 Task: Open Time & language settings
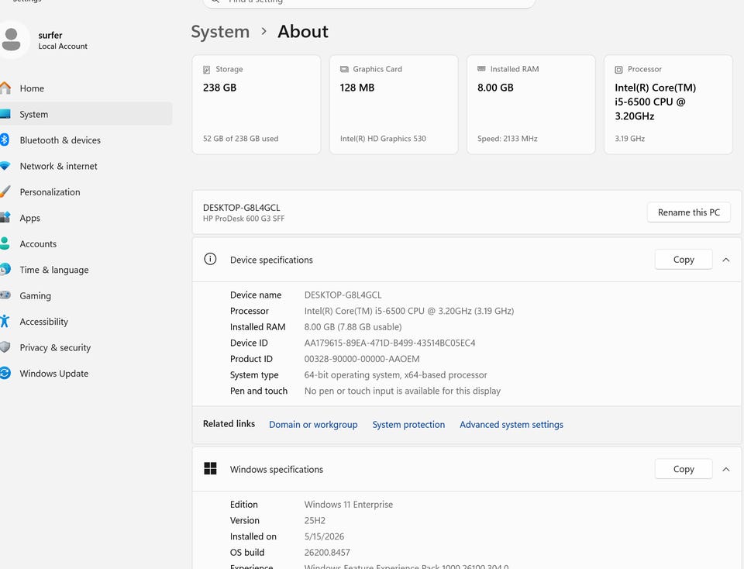pos(54,270)
